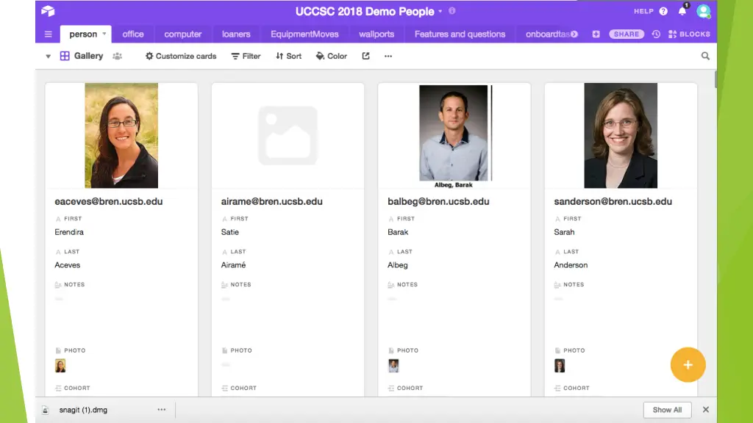Click the base info icon beside title
753x423 pixels.
click(x=452, y=10)
